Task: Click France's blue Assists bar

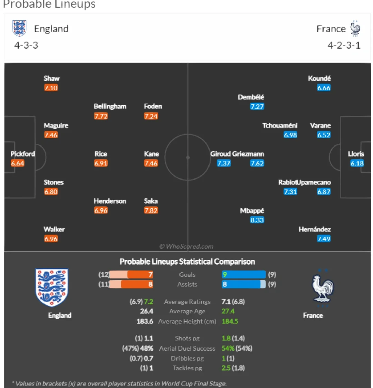Action: (x=243, y=284)
